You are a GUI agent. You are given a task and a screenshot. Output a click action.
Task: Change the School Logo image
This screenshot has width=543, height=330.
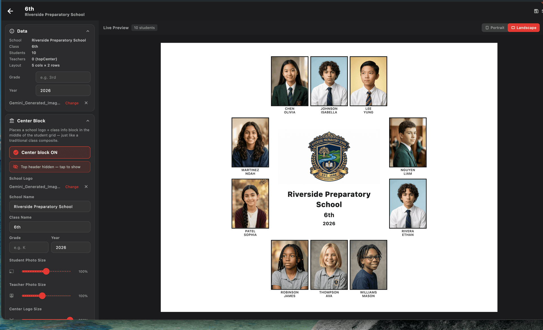pyautogui.click(x=72, y=187)
